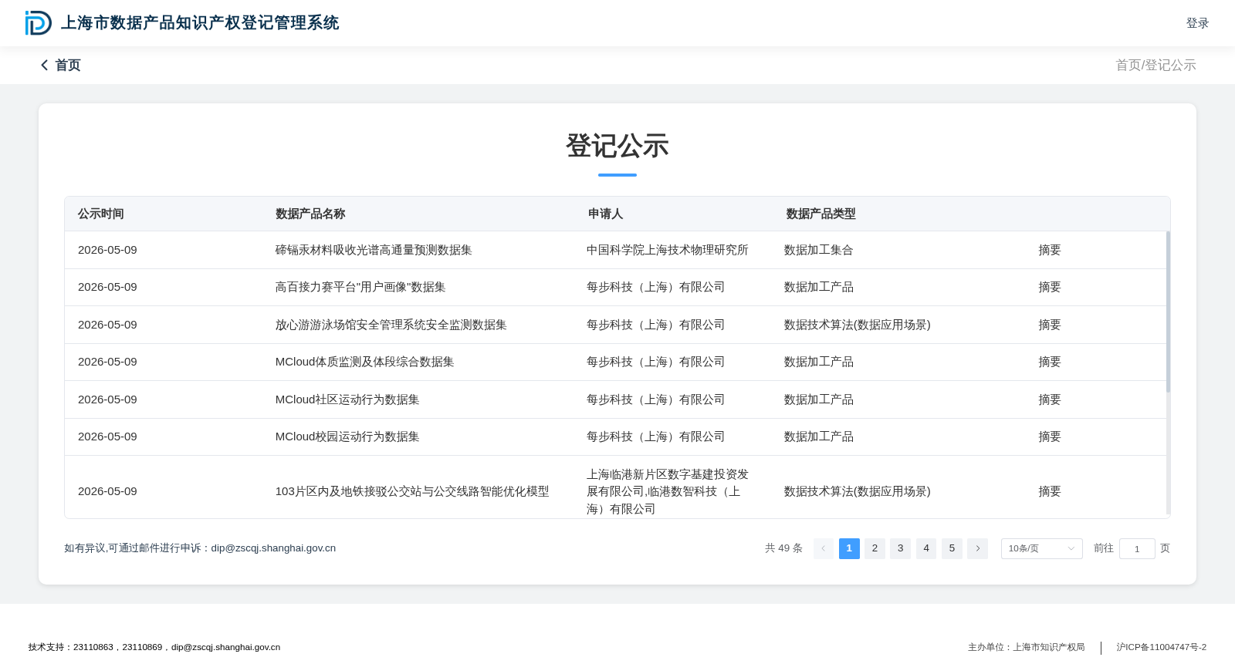The width and height of the screenshot is (1235, 664).
Task: Click the 申请人 column header
Action: 605,214
